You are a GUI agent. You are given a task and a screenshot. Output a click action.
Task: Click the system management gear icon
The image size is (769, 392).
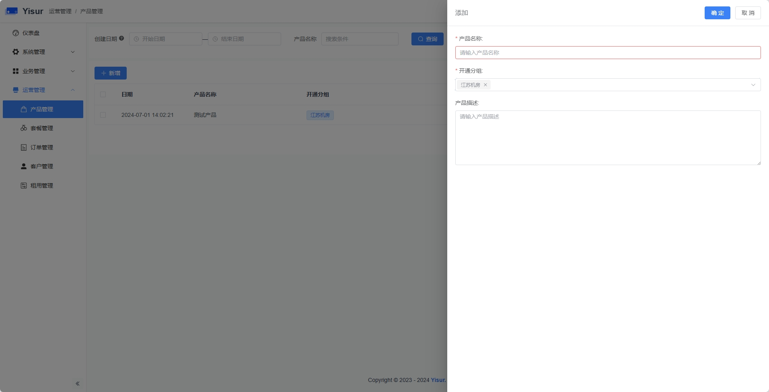[16, 52]
